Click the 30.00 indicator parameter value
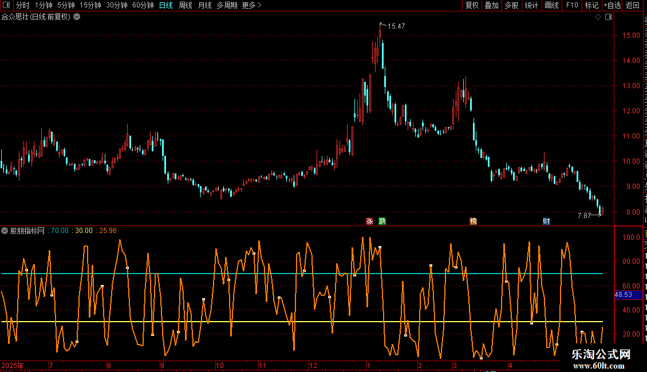Screen dimensions: 647x372 pyautogui.click(x=84, y=231)
